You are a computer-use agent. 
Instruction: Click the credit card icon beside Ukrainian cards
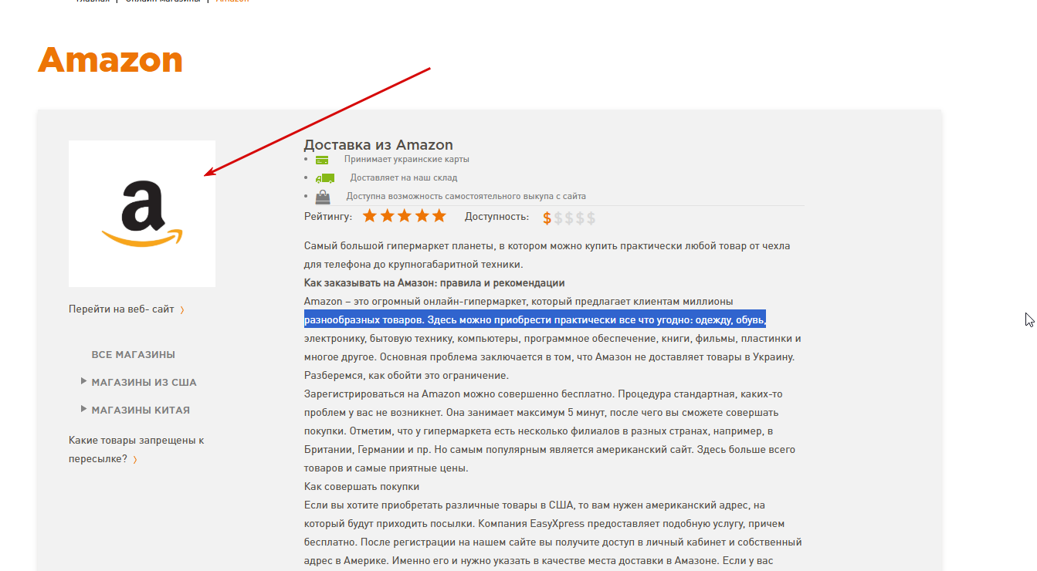click(322, 160)
